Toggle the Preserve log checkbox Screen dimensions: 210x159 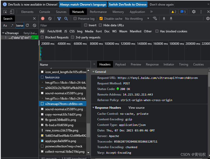(x=75, y=18)
